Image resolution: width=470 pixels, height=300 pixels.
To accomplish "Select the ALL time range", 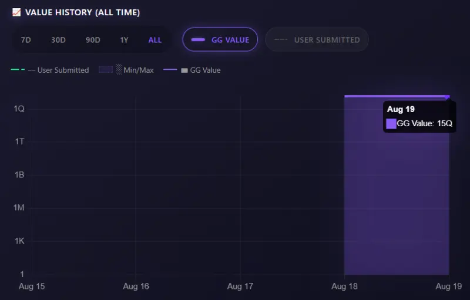I will 155,40.
